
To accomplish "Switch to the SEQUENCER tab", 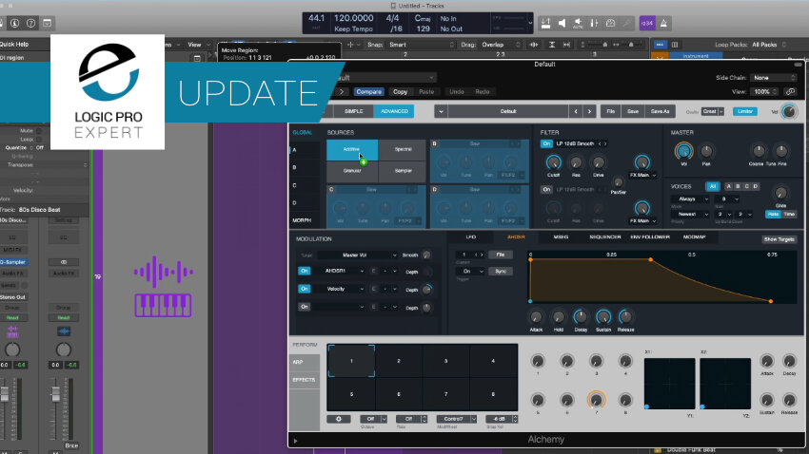I will click(605, 237).
